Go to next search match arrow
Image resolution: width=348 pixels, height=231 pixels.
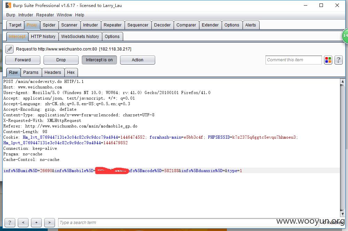pos(49,223)
